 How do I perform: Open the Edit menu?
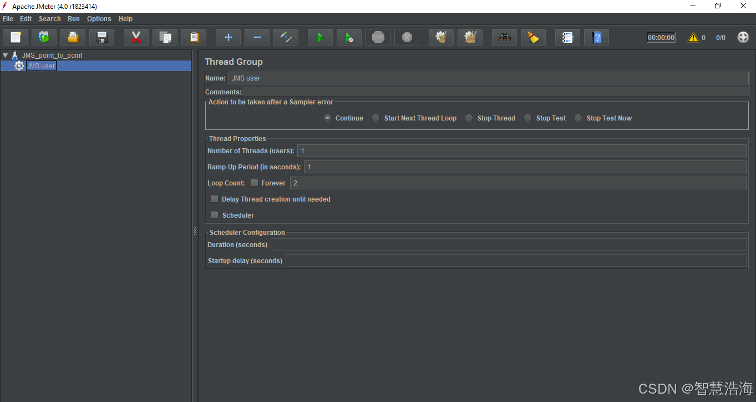[x=26, y=19]
